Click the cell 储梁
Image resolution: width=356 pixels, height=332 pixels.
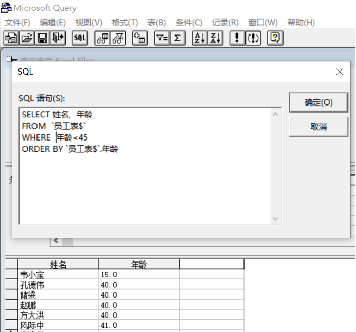[58, 294]
